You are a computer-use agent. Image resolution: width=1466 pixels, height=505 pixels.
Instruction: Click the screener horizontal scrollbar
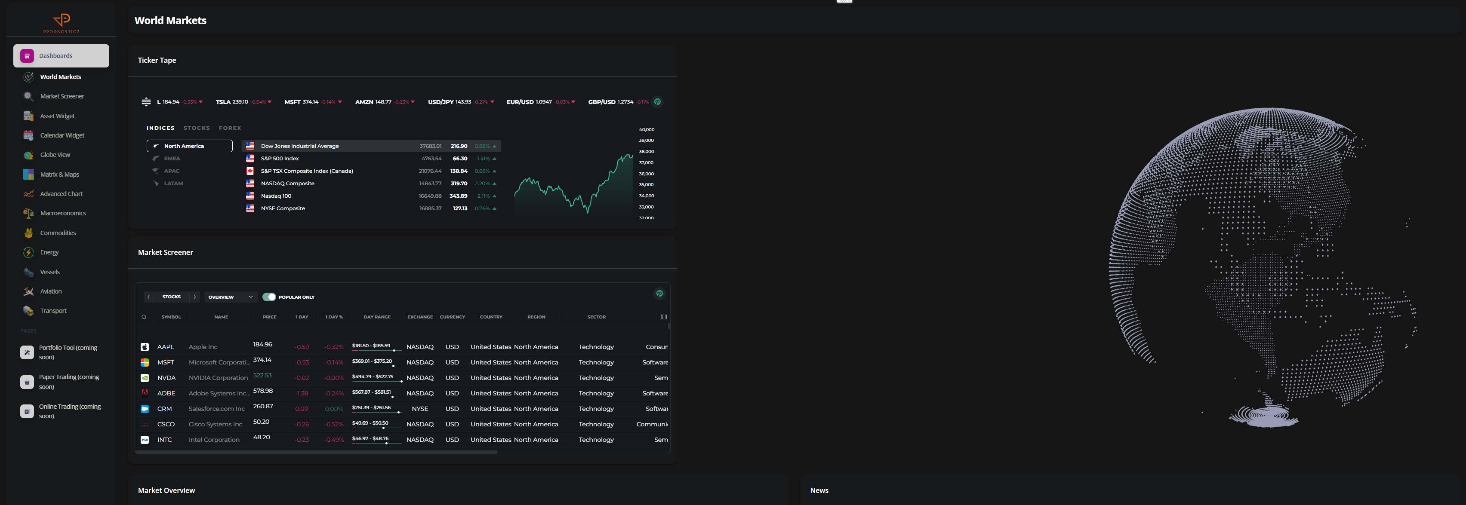pyautogui.click(x=317, y=452)
